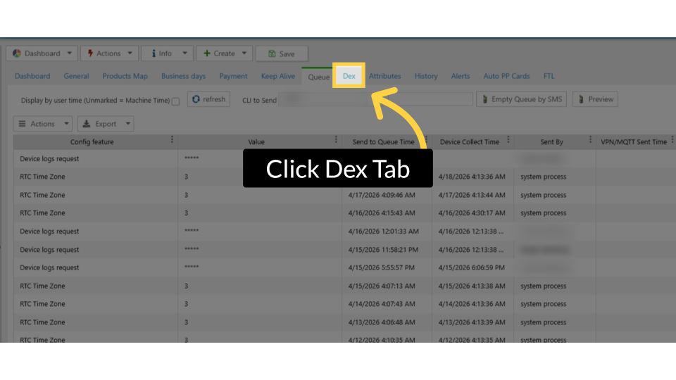The width and height of the screenshot is (676, 380).
Task: Click the Dashboard pie chart icon
Action: (17, 53)
